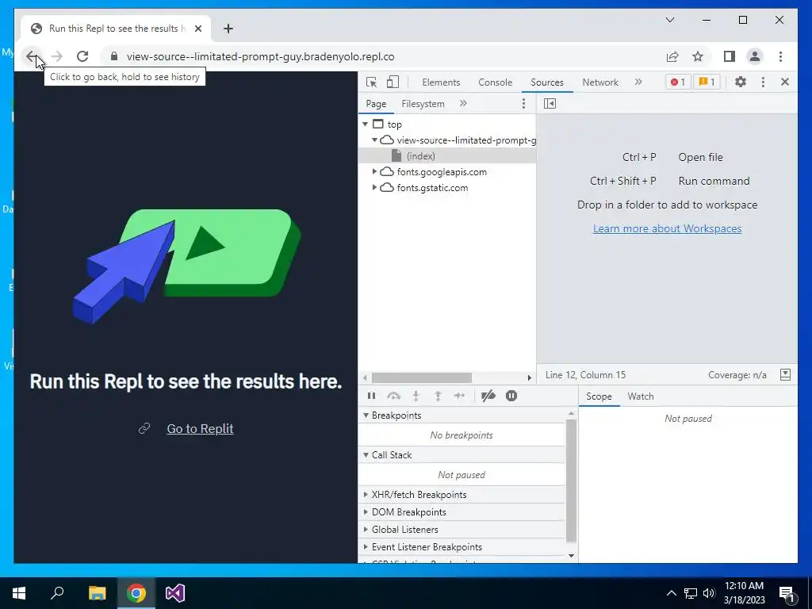Click the navigator scroll right arrow
The height and width of the screenshot is (609, 812).
(x=529, y=377)
